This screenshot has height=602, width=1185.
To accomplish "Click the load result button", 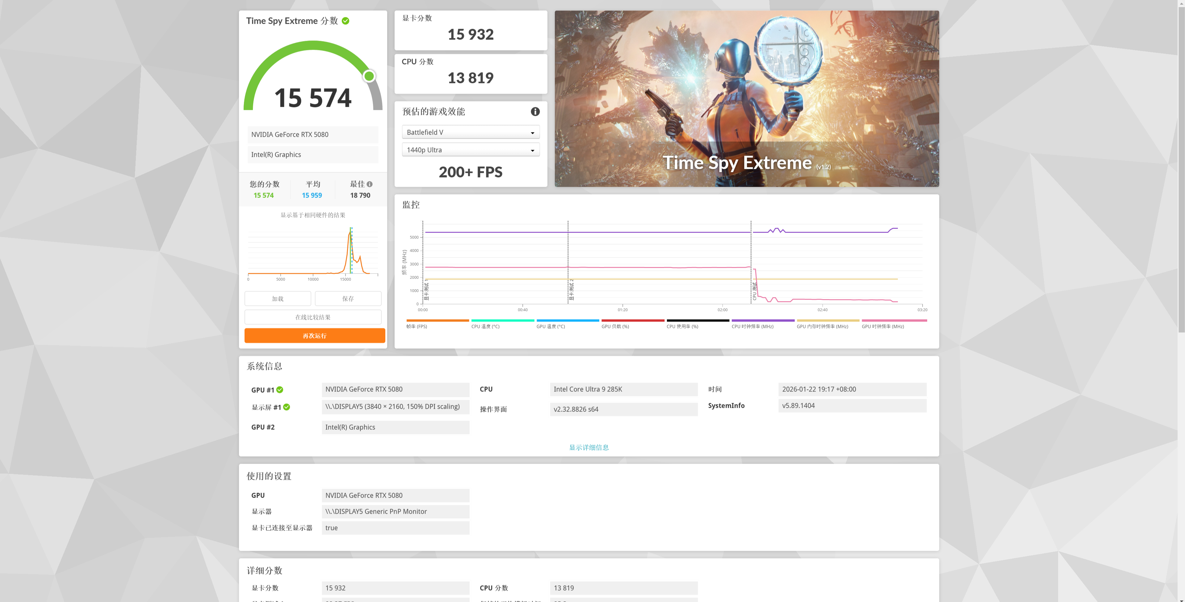I will 277,299.
